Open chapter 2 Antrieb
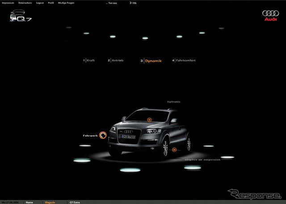The height and width of the screenshot is (204, 286). [x=115, y=60]
